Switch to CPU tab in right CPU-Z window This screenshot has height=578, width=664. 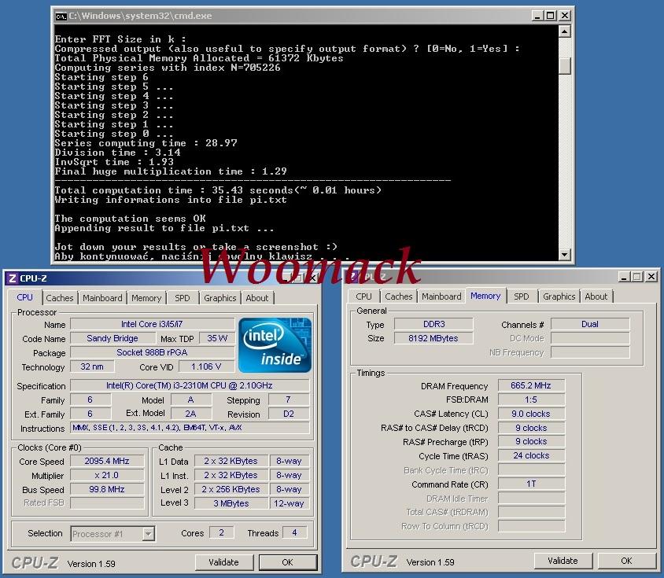363,296
